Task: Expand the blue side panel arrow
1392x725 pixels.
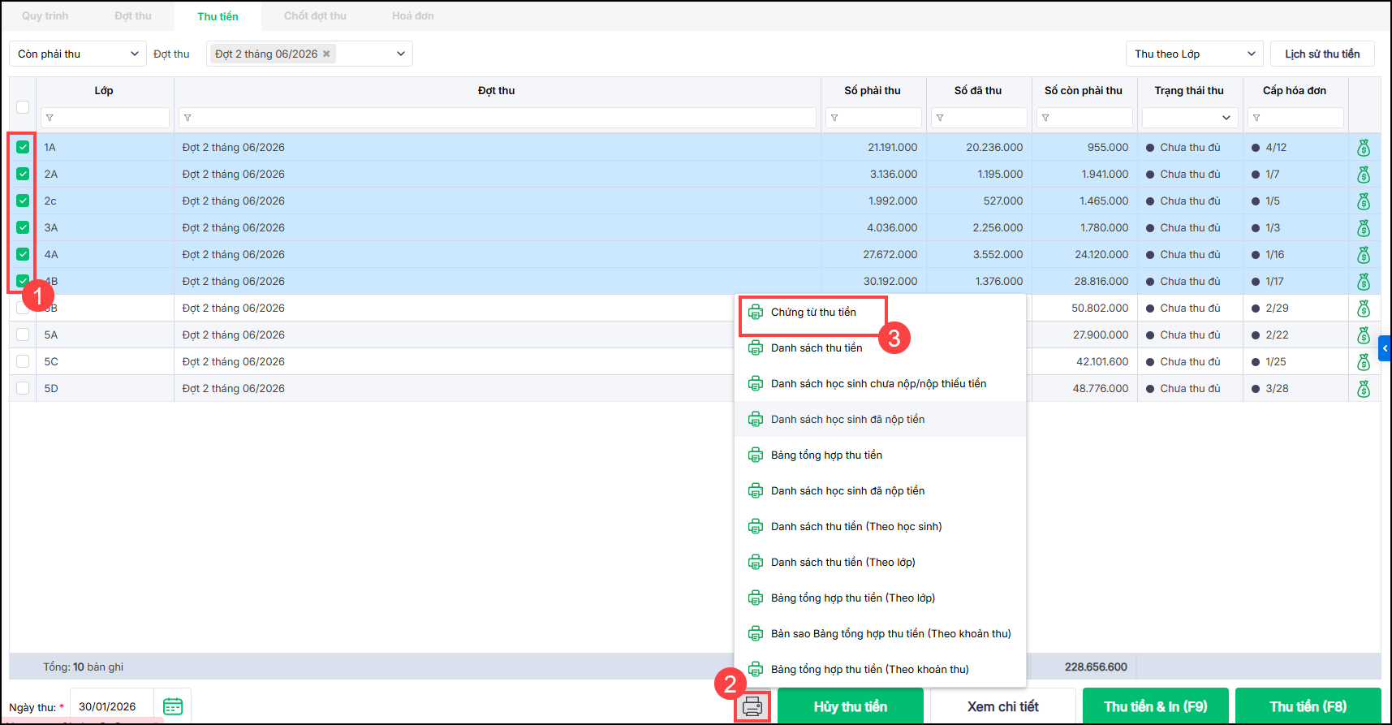Action: [x=1385, y=348]
